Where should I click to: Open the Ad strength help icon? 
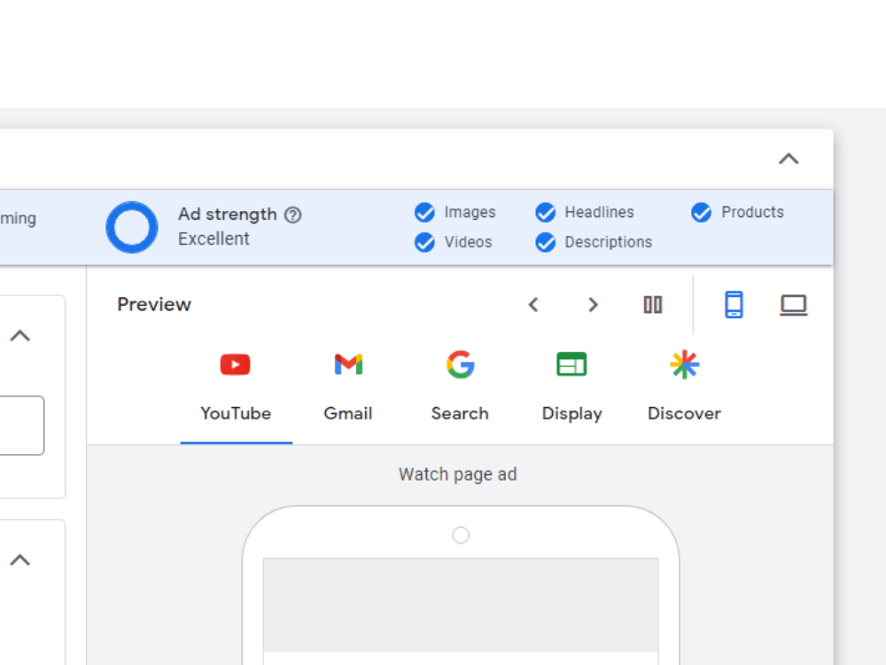[292, 215]
